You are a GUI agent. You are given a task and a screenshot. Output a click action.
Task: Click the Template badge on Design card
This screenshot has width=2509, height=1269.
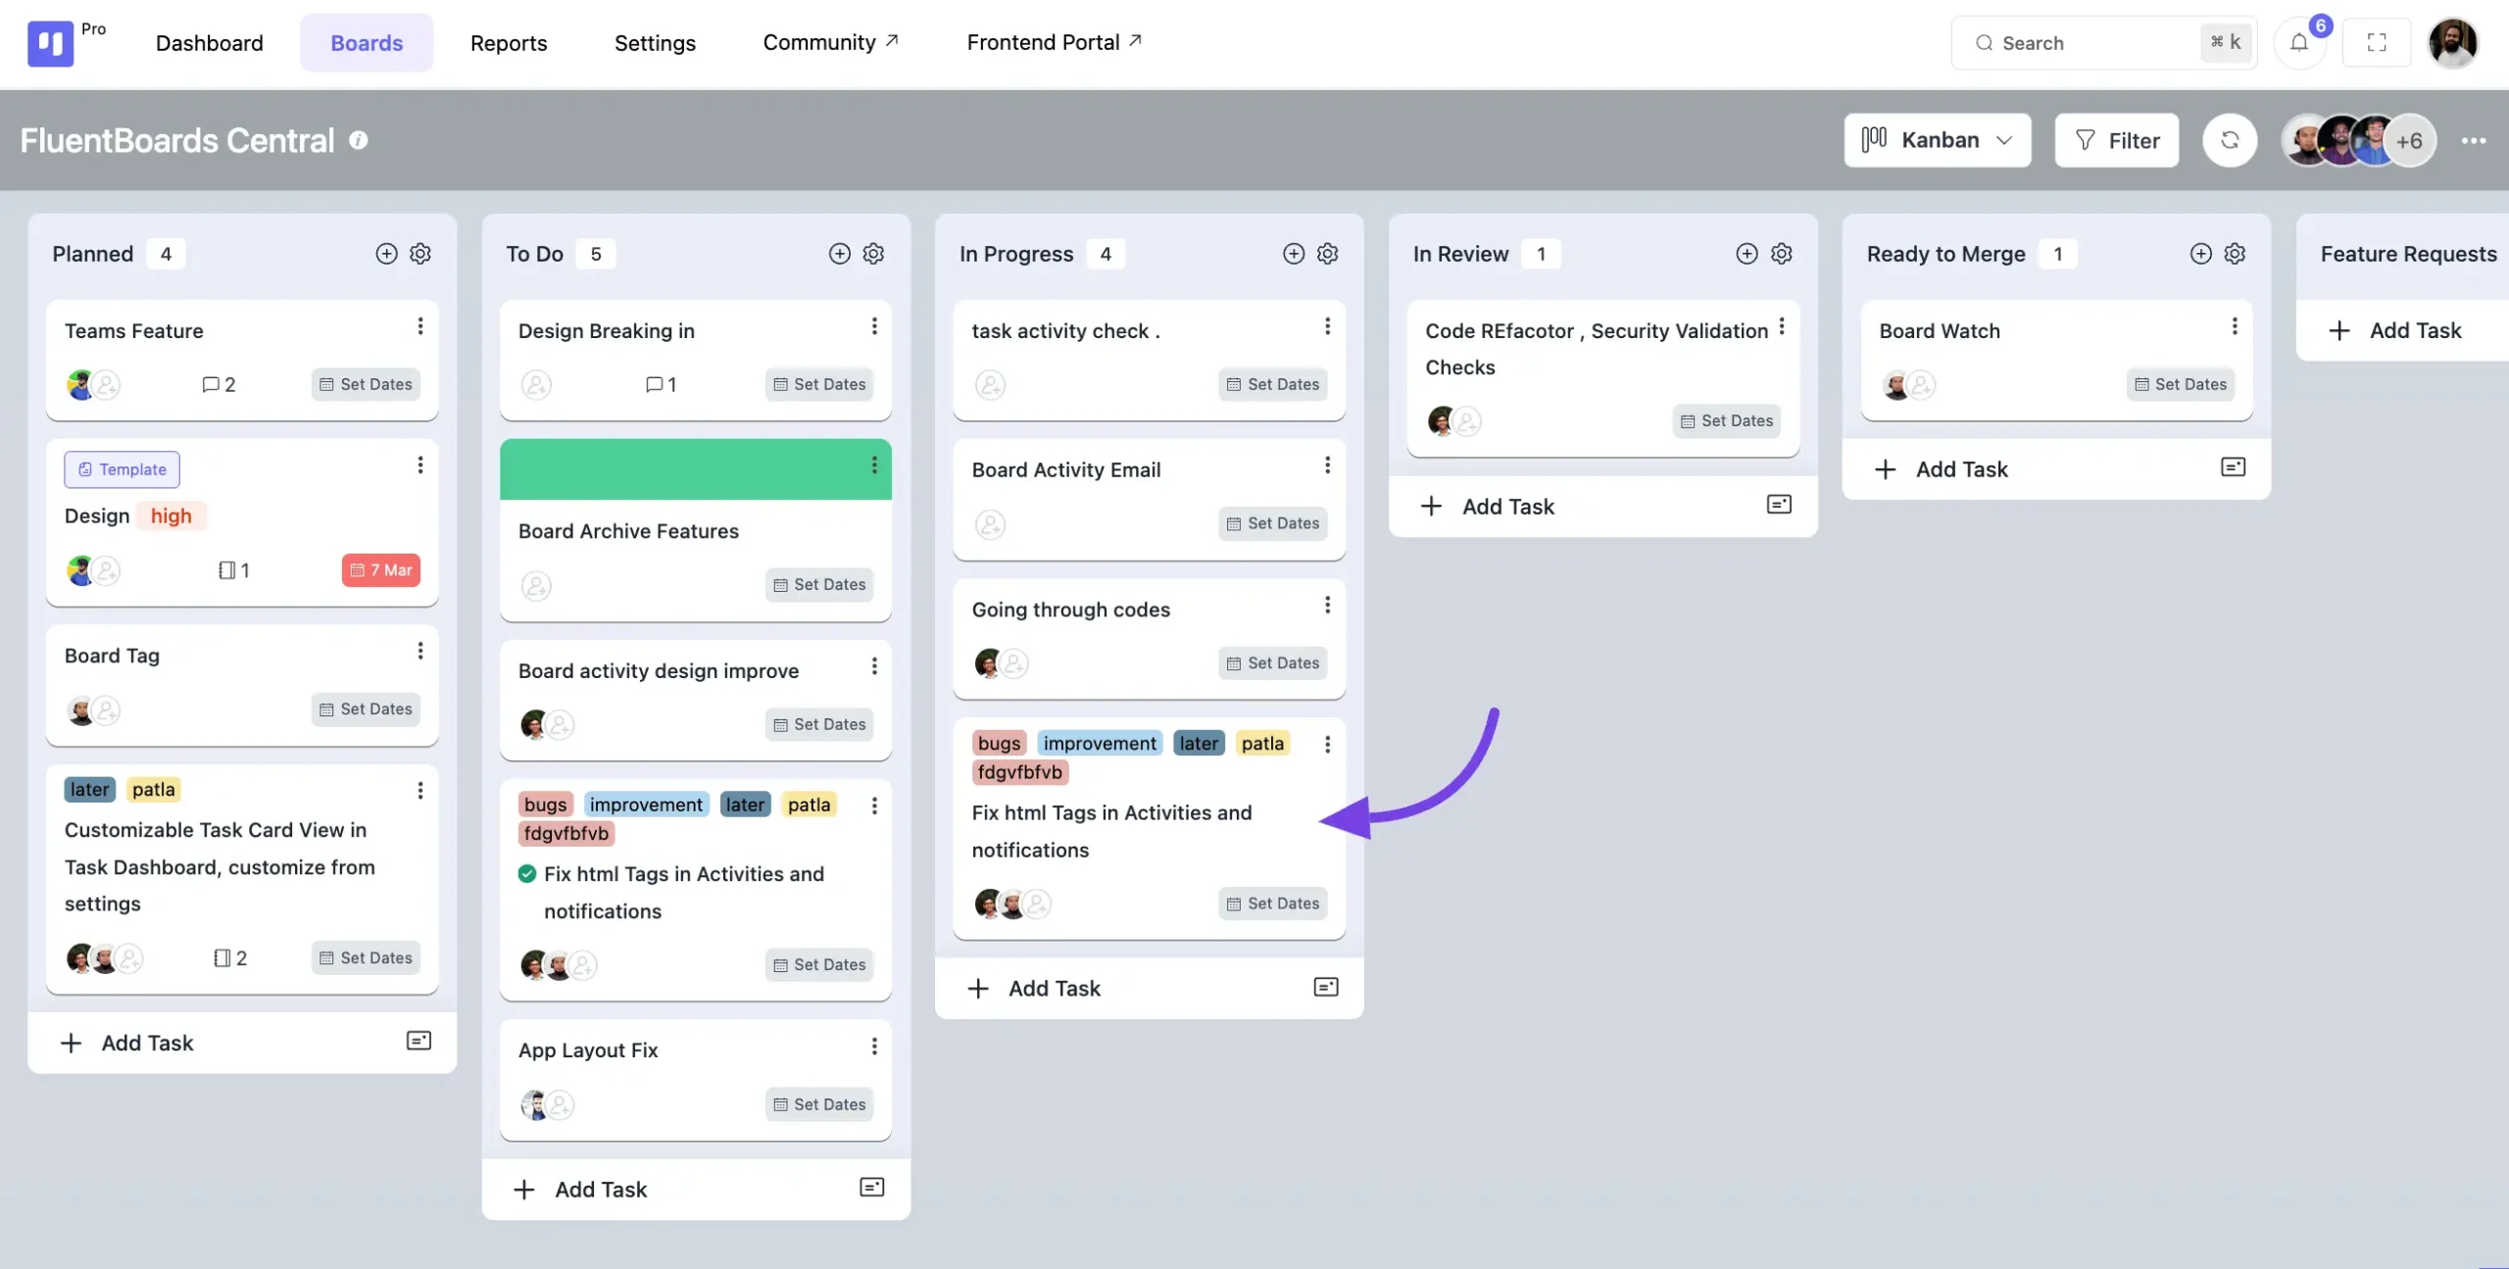[x=123, y=469]
